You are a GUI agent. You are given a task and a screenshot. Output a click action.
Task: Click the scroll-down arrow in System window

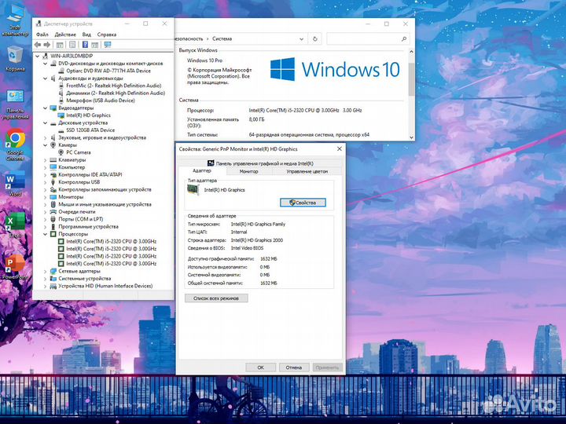click(411, 137)
